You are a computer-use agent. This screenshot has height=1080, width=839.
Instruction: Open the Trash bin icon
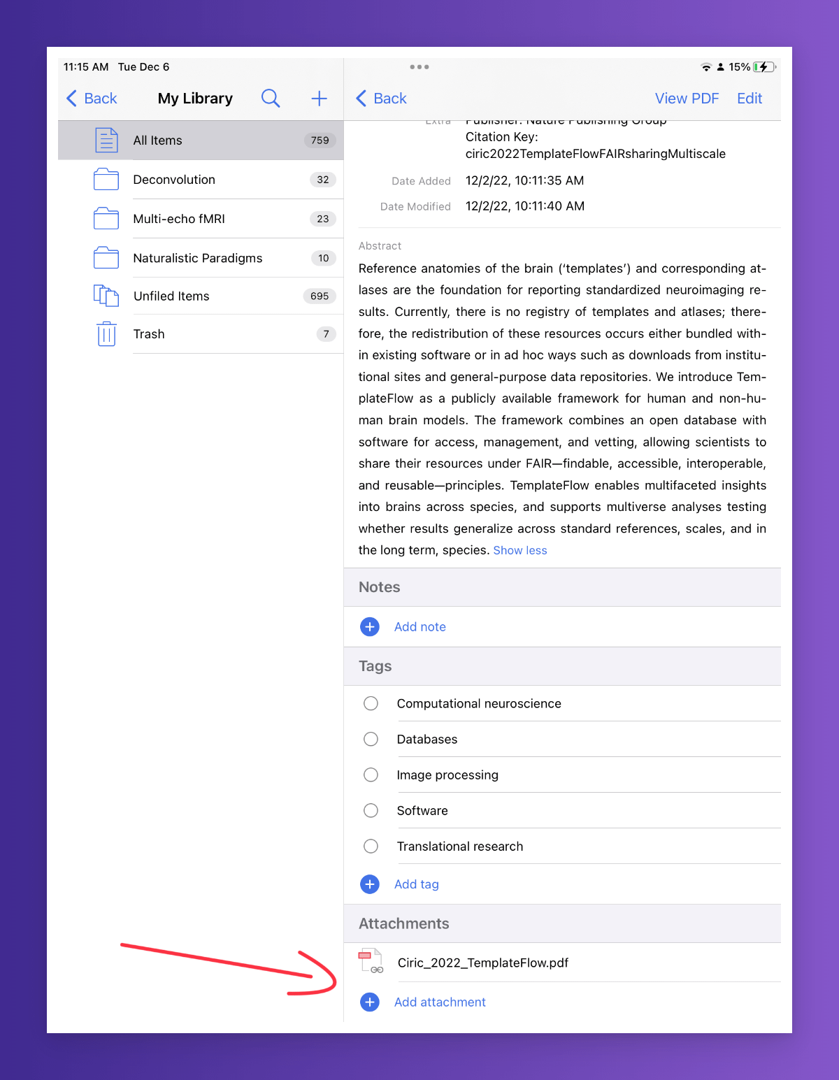pyautogui.click(x=106, y=334)
